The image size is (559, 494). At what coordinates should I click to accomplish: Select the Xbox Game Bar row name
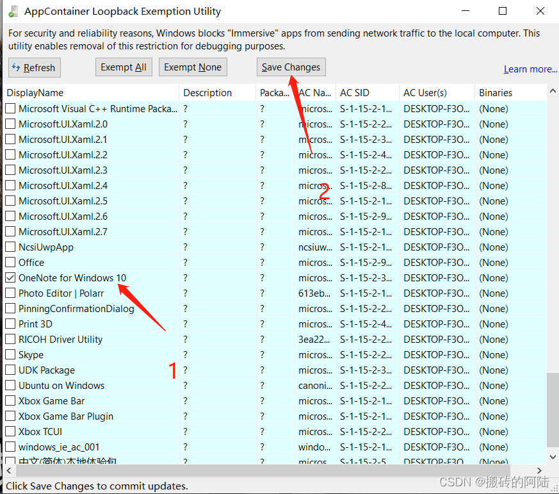coord(51,401)
